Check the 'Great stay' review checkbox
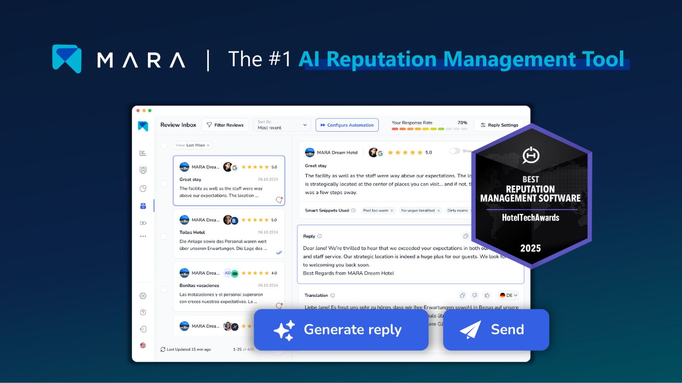682x383 pixels. (x=164, y=183)
